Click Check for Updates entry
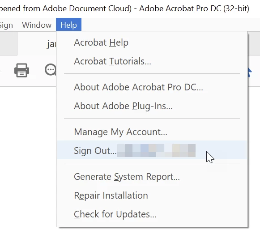The image size is (260, 238). (152, 214)
